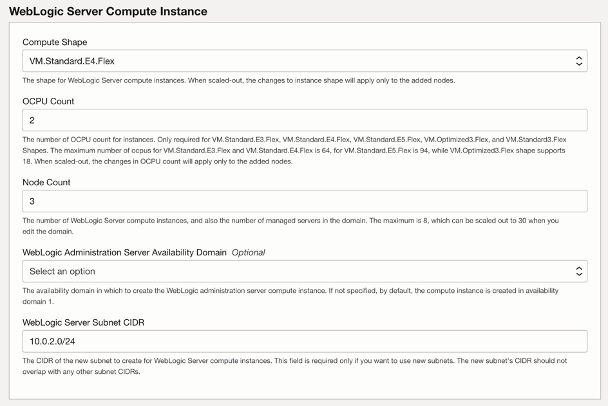Select the WebLogic Server Subnet CIDR field
The height and width of the screenshot is (406, 608).
click(x=304, y=342)
